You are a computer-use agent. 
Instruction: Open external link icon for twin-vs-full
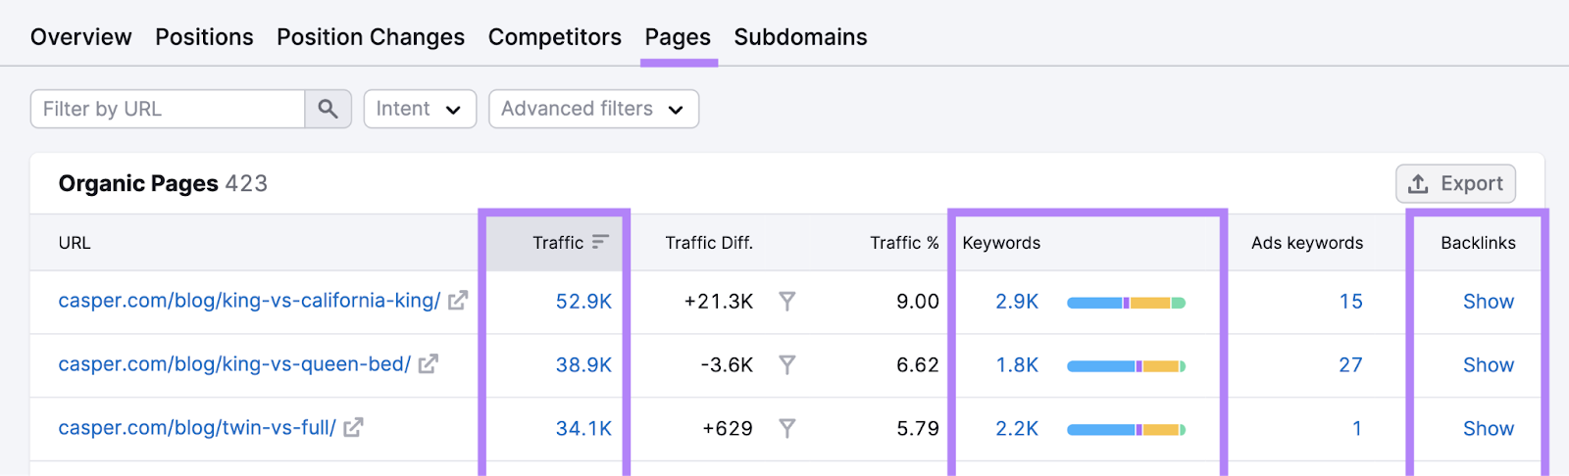coord(353,428)
